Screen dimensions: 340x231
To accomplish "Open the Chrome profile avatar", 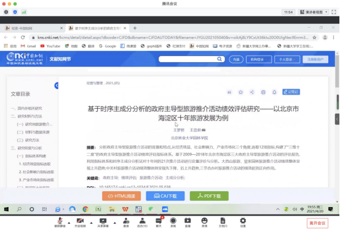I will click(325, 37).
